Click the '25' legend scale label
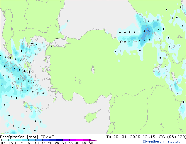Viewport: 186px width, 144px height. (57, 143)
